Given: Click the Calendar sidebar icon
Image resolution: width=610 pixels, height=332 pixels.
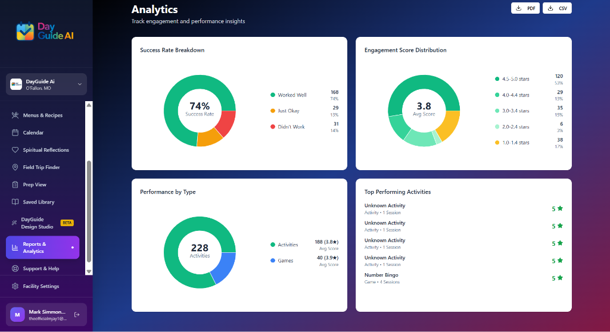Looking at the screenshot, I should (15, 133).
